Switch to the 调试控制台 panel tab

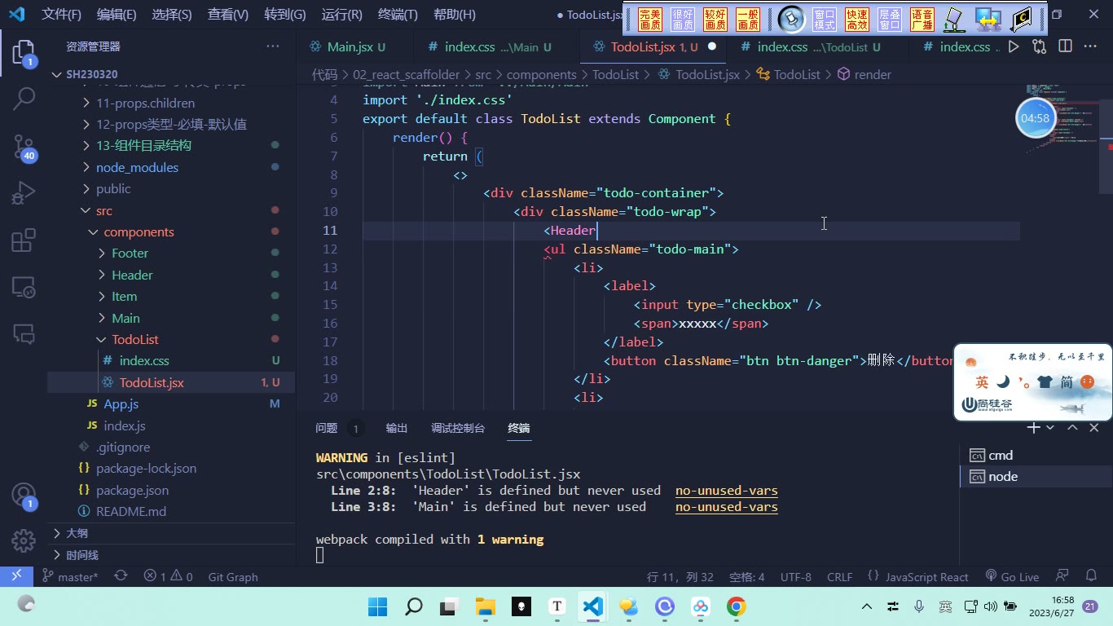pos(458,428)
